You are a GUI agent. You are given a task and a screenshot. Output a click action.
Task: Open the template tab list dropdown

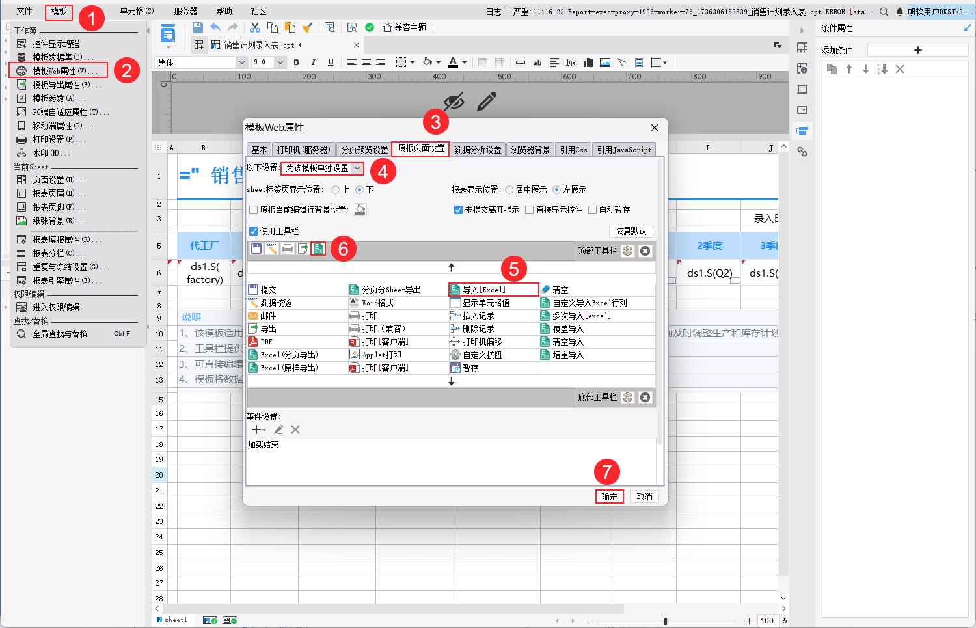778,45
